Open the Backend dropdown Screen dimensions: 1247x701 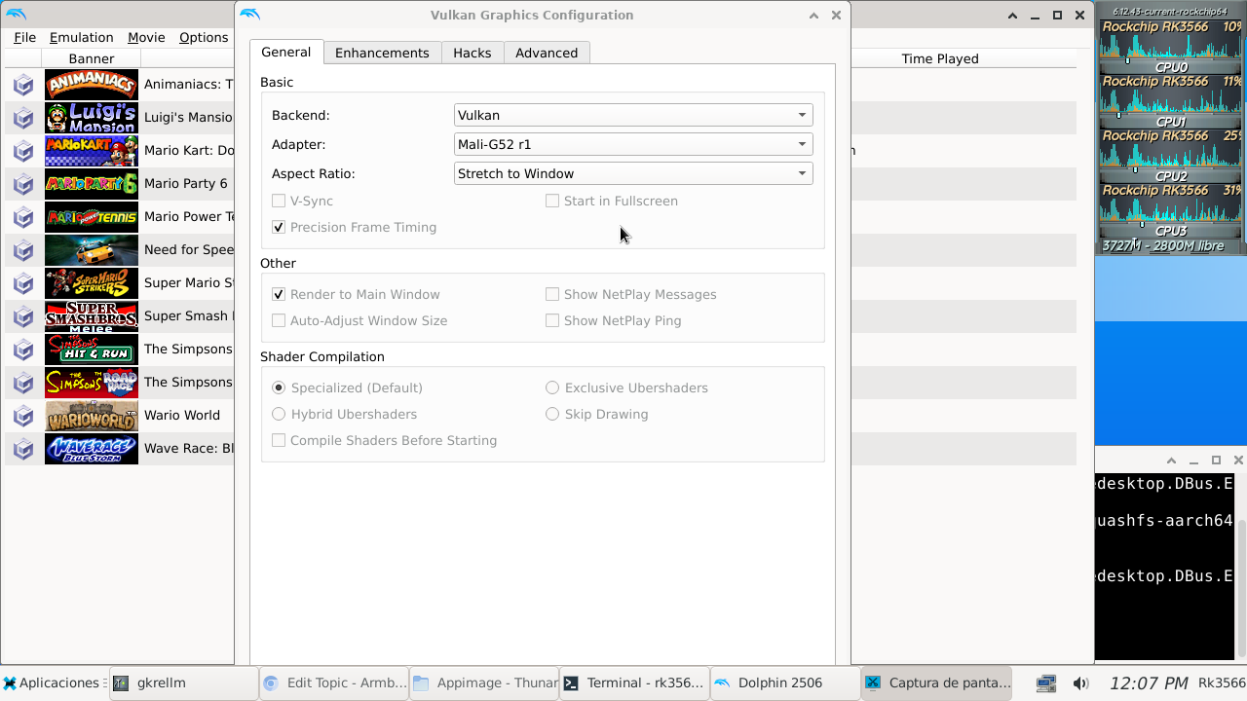[x=633, y=115]
